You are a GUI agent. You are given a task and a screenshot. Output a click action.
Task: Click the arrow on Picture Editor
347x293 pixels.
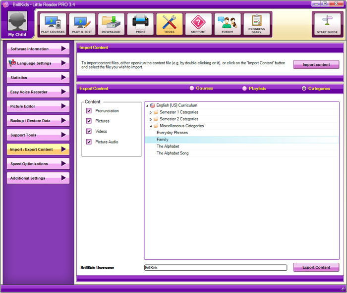click(x=63, y=106)
